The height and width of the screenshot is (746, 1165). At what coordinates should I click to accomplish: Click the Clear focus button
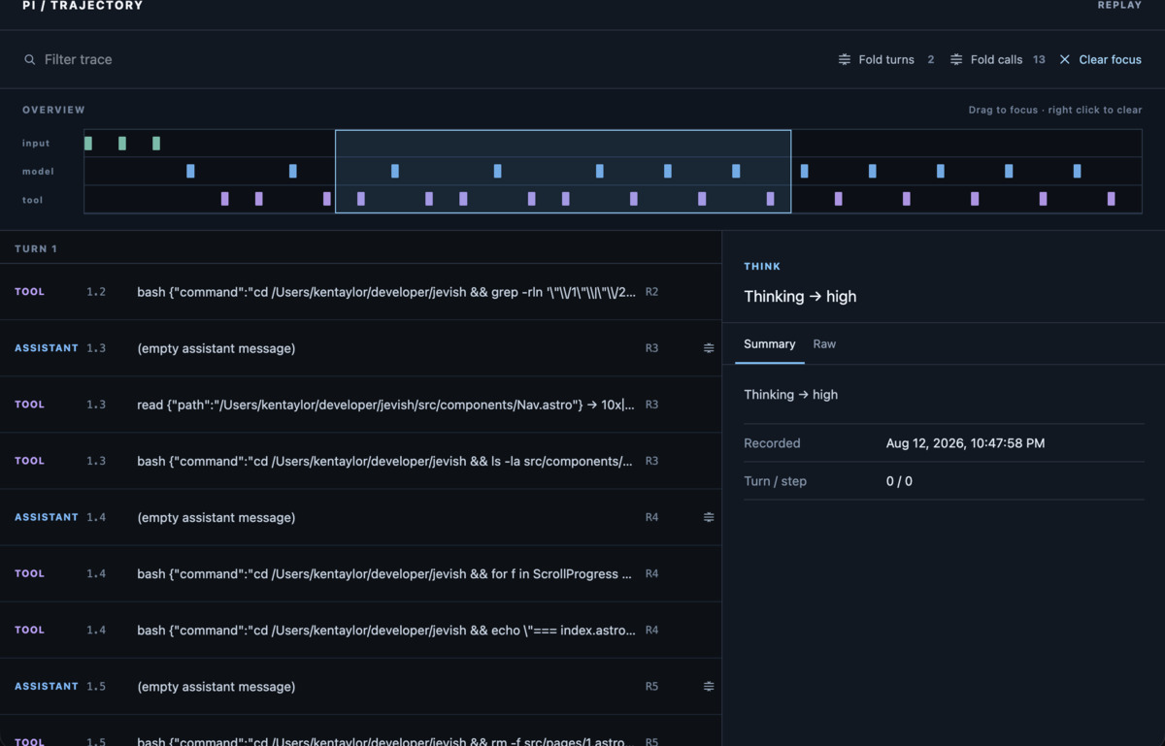1101,60
